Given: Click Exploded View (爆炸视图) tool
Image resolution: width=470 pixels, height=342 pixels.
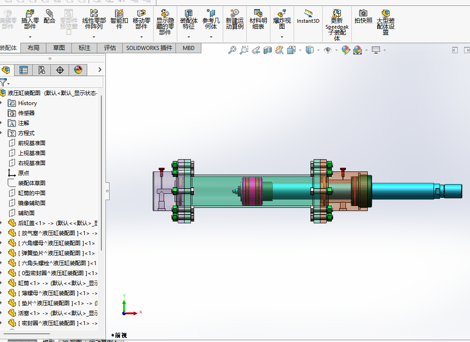Looking at the screenshot, I should click(x=282, y=20).
